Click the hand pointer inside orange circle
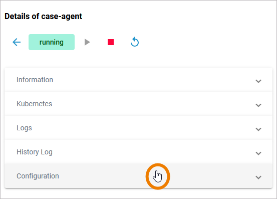The width and height of the screenshot is (277, 199). click(157, 176)
